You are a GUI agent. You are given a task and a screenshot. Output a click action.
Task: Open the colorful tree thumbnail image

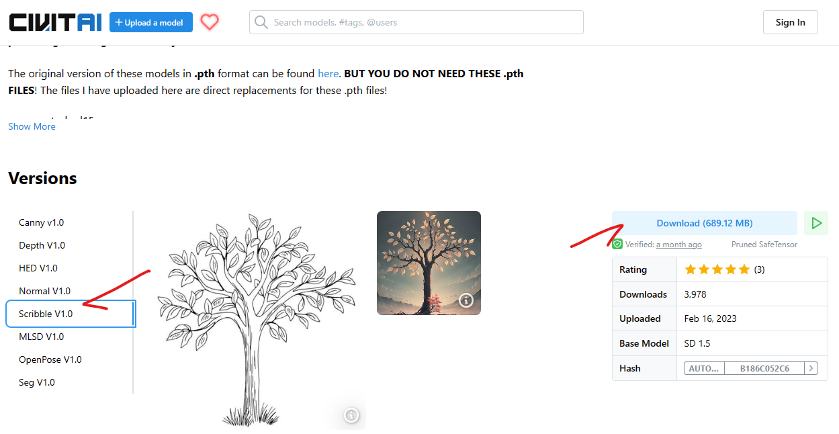429,263
